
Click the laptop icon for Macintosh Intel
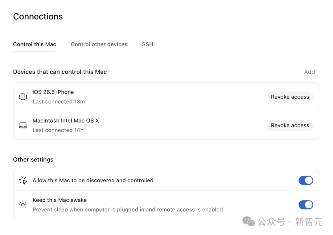coord(23,125)
